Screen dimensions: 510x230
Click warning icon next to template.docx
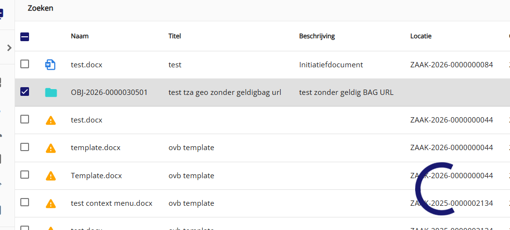(x=50, y=148)
